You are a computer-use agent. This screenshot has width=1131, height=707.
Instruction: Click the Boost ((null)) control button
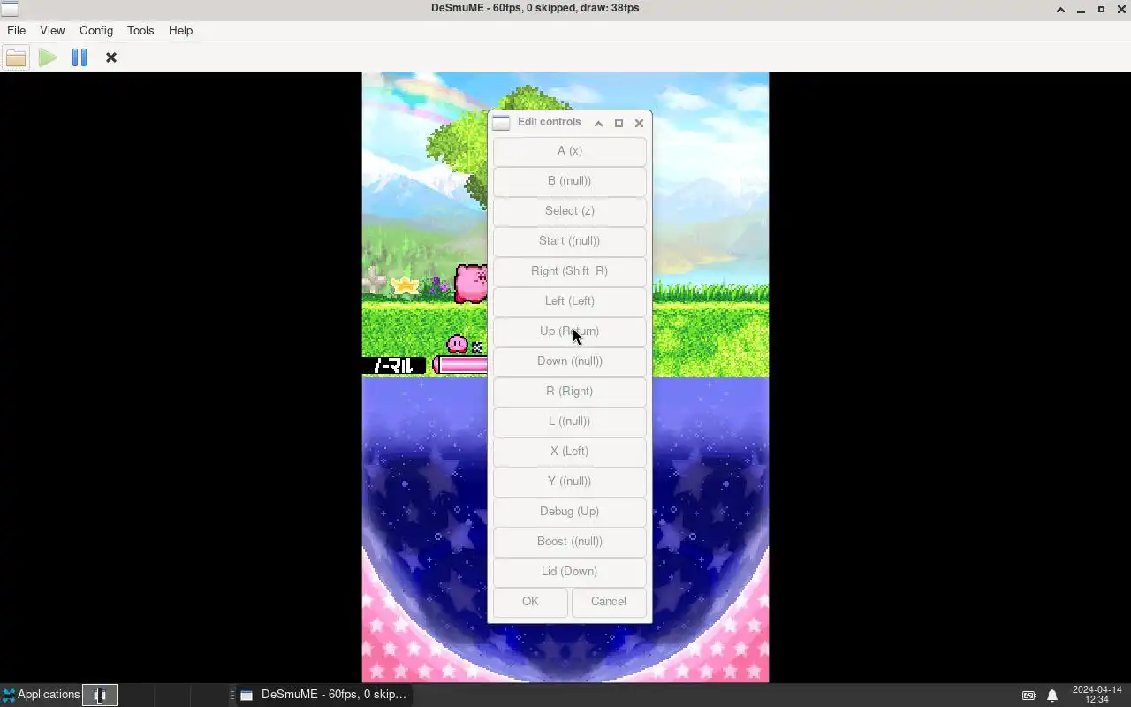pyautogui.click(x=569, y=542)
